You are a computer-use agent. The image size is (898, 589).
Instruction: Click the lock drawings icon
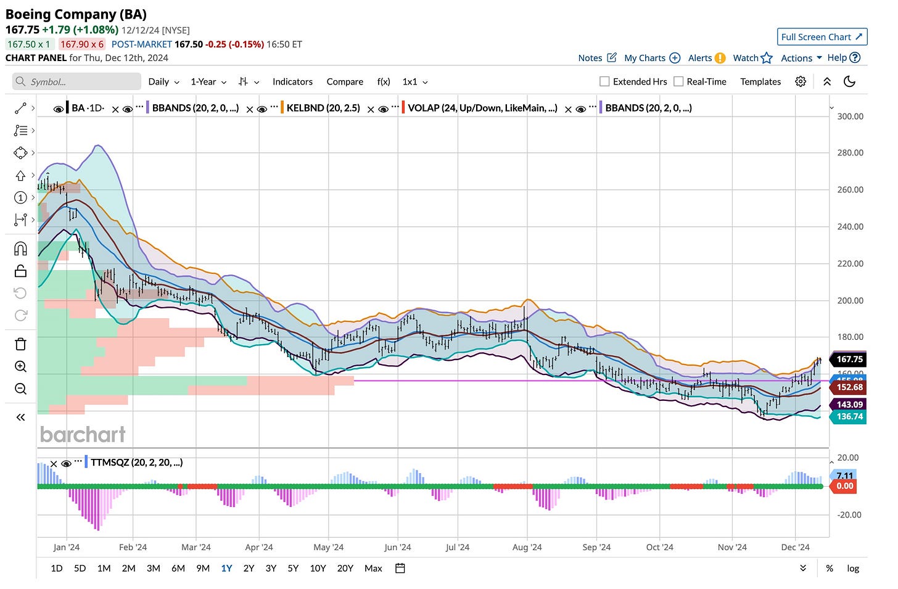[20, 271]
